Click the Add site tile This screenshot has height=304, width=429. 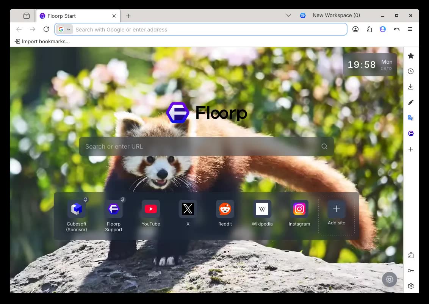click(337, 216)
